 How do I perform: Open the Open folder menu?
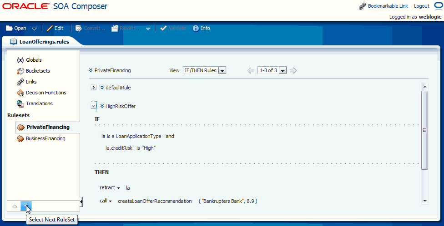pos(16,28)
